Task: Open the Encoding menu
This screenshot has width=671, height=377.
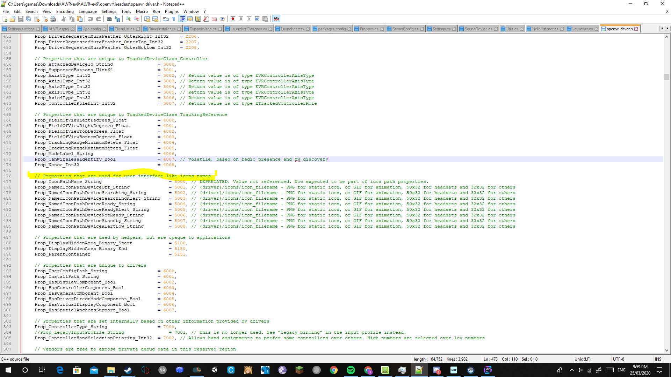Action: pyautogui.click(x=65, y=12)
